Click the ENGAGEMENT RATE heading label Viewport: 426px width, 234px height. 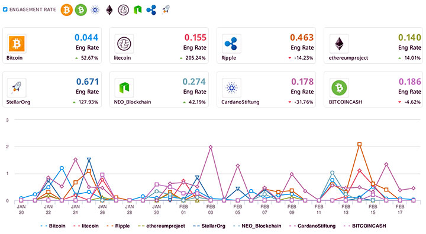coord(33,9)
